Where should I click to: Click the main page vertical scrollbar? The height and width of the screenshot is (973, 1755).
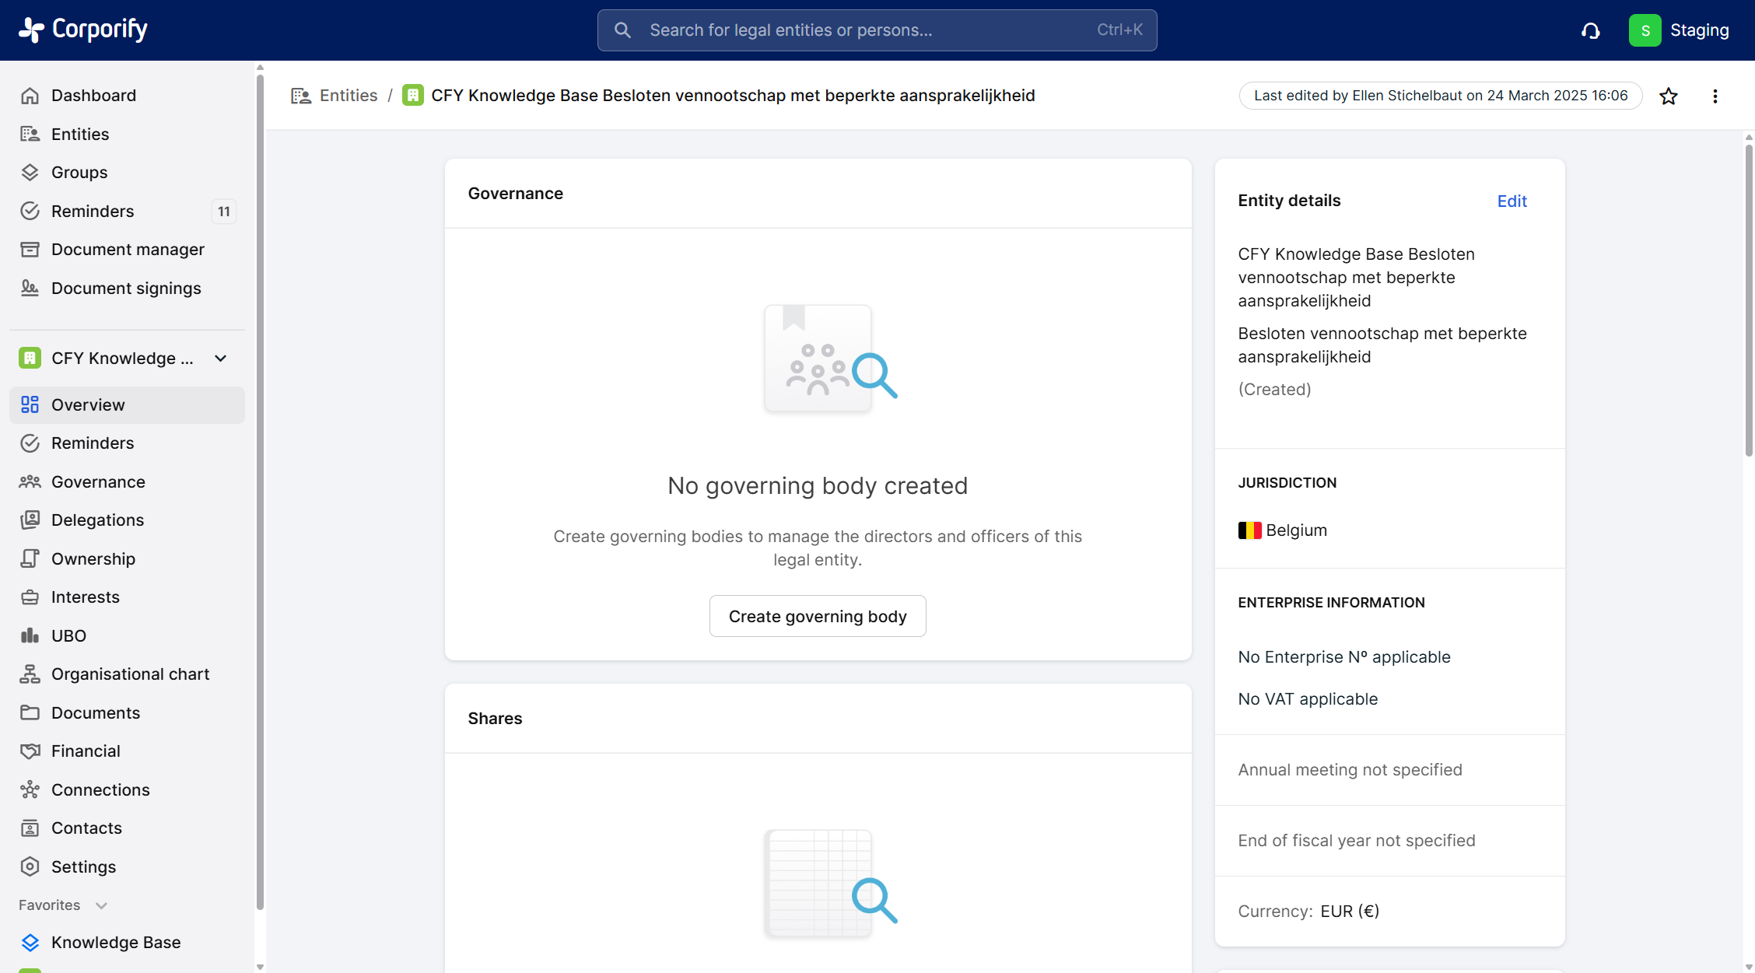tap(1749, 299)
